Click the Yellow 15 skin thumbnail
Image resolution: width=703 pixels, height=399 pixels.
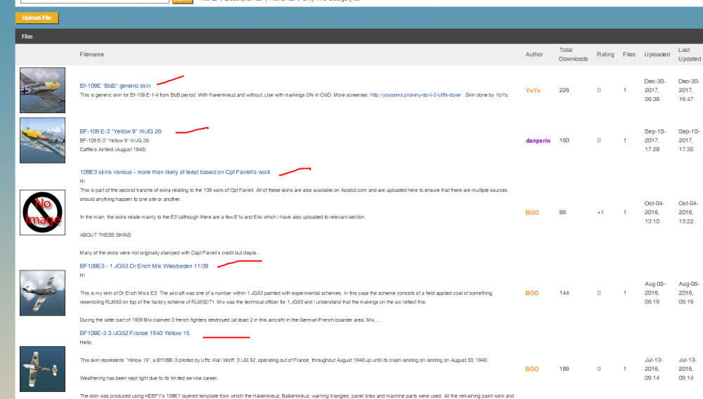[42, 369]
